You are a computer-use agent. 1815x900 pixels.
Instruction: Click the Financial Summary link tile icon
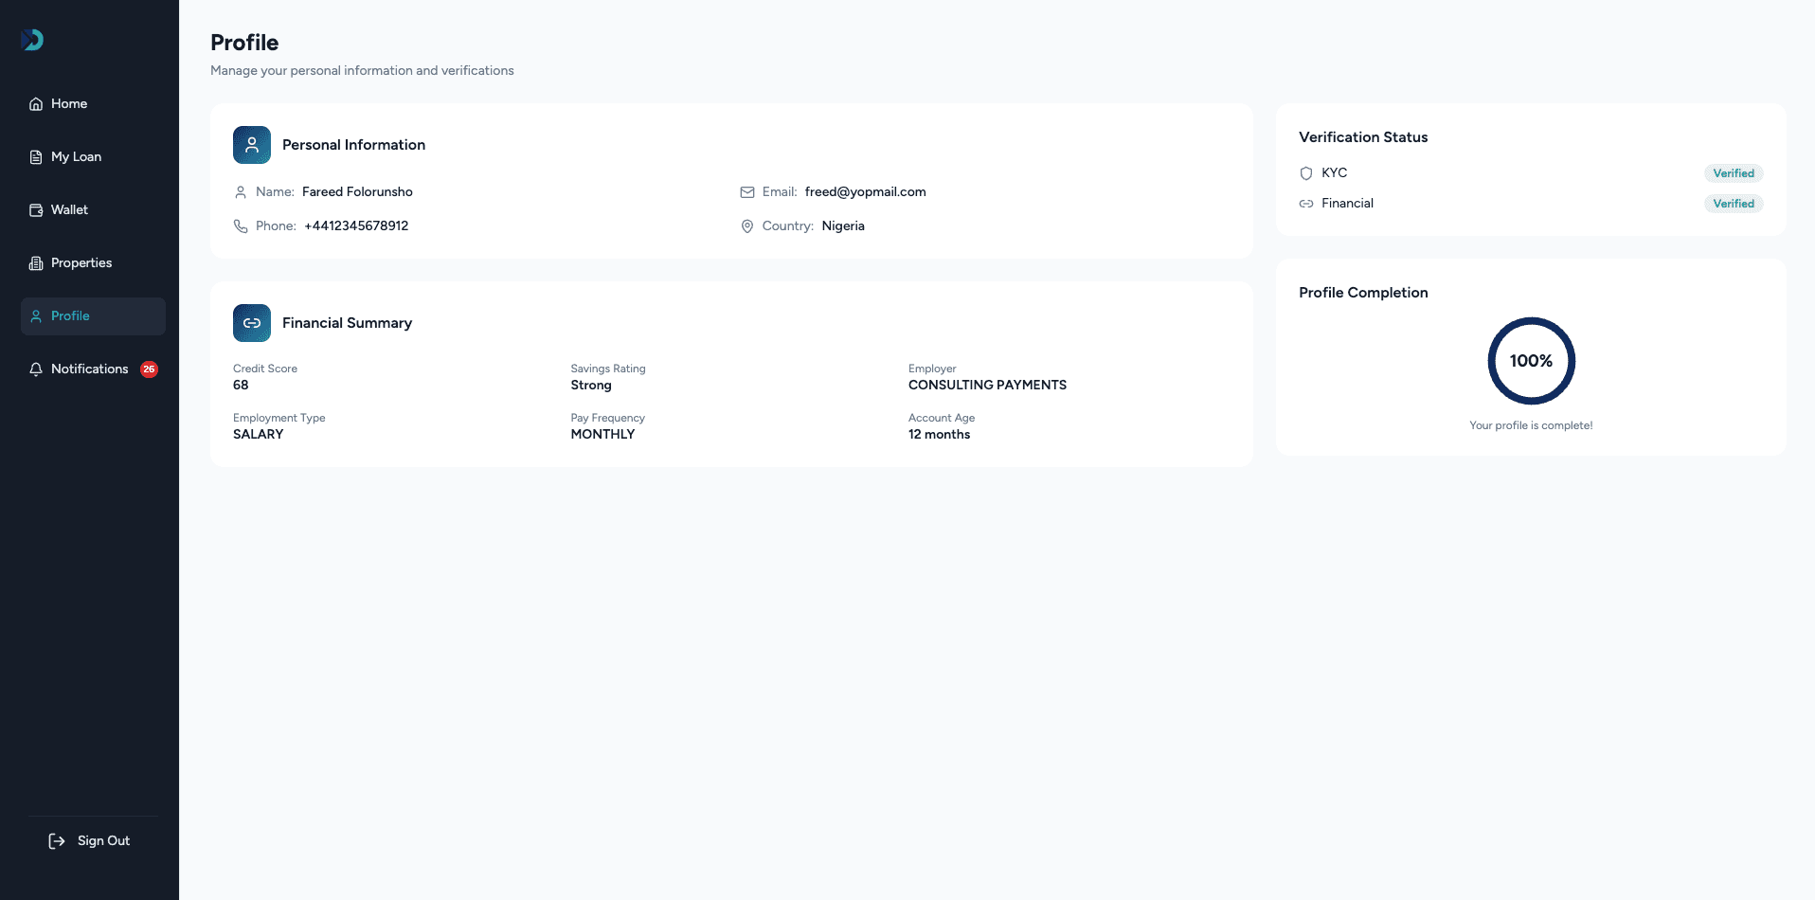click(252, 323)
